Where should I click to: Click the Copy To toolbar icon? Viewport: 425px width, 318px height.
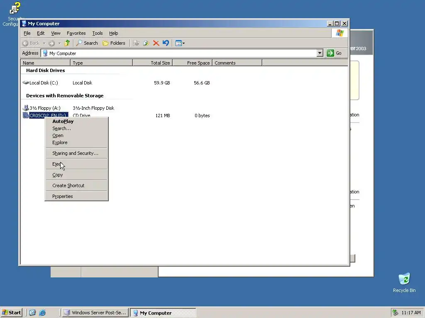[x=146, y=43]
